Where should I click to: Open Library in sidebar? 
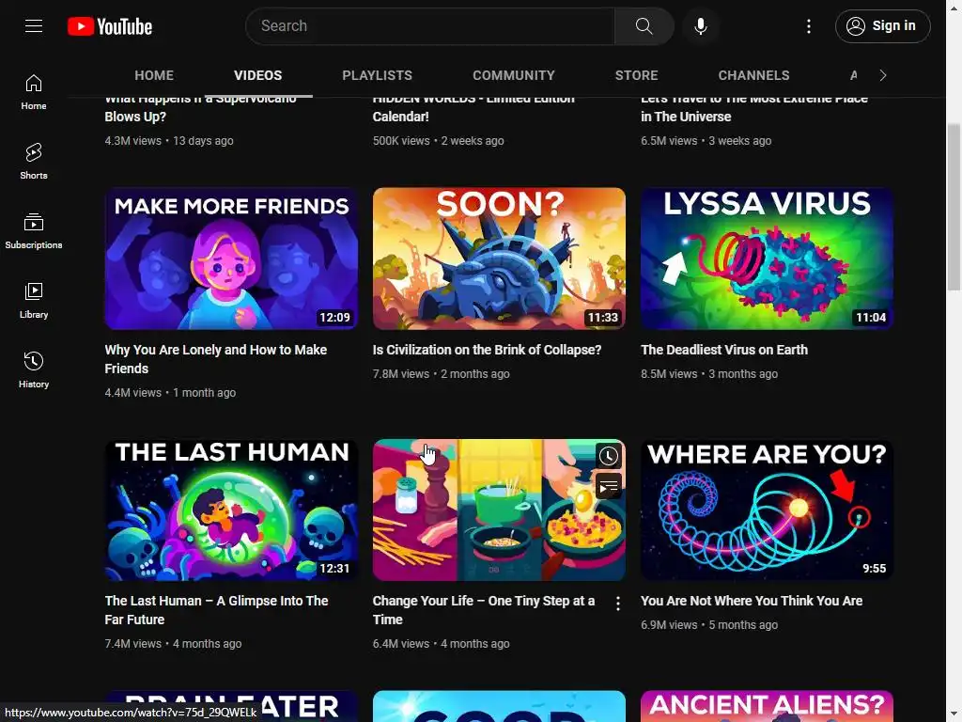[34, 300]
